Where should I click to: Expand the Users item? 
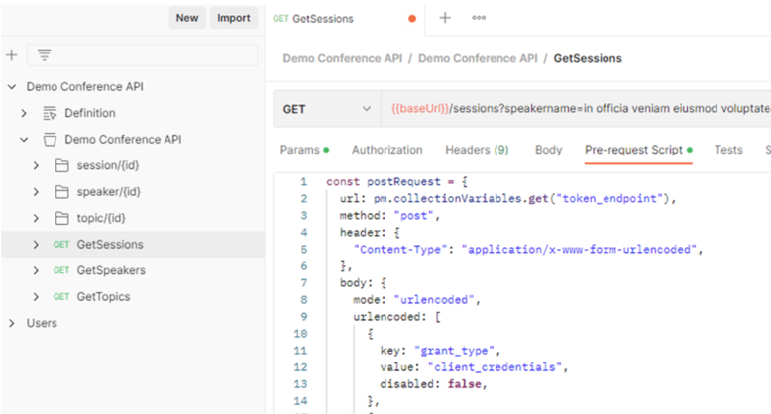[12, 323]
